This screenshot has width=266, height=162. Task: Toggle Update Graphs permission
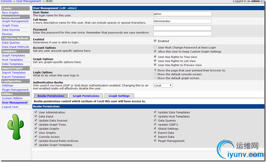point(36,128)
